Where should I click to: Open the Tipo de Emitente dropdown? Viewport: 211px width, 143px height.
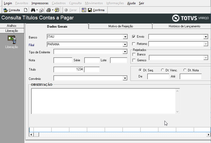coord(125,52)
